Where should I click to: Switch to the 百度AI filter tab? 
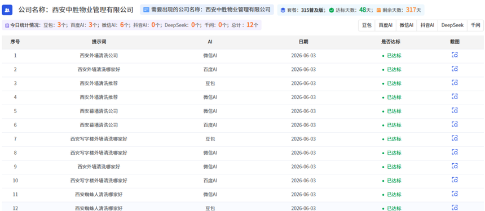point(385,25)
